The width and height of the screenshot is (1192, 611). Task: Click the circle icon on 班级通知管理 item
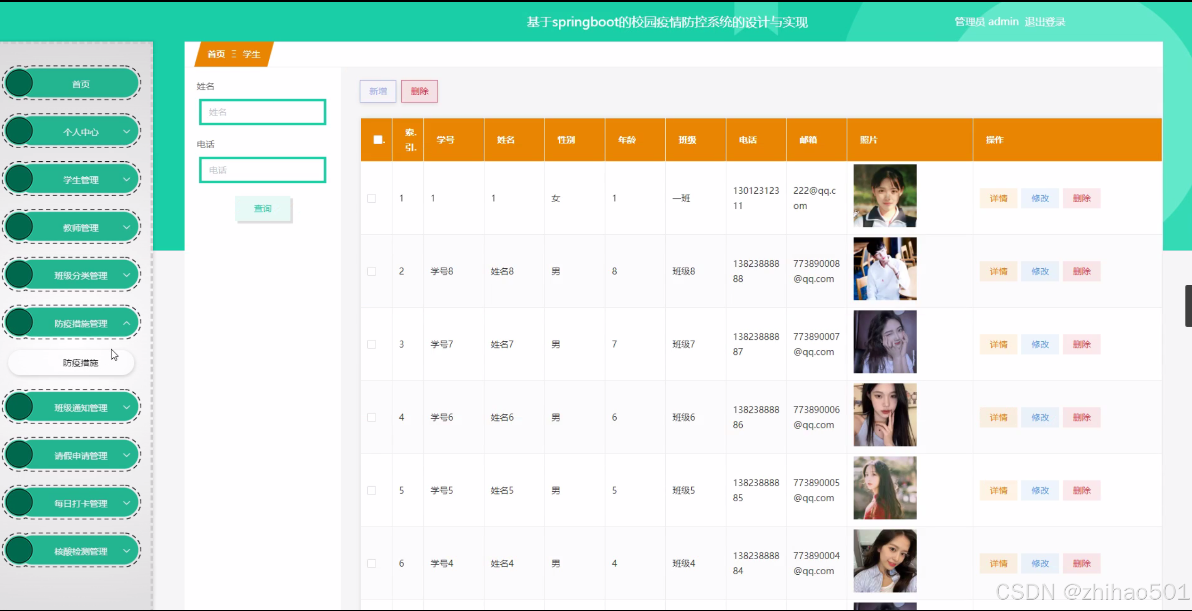(19, 407)
